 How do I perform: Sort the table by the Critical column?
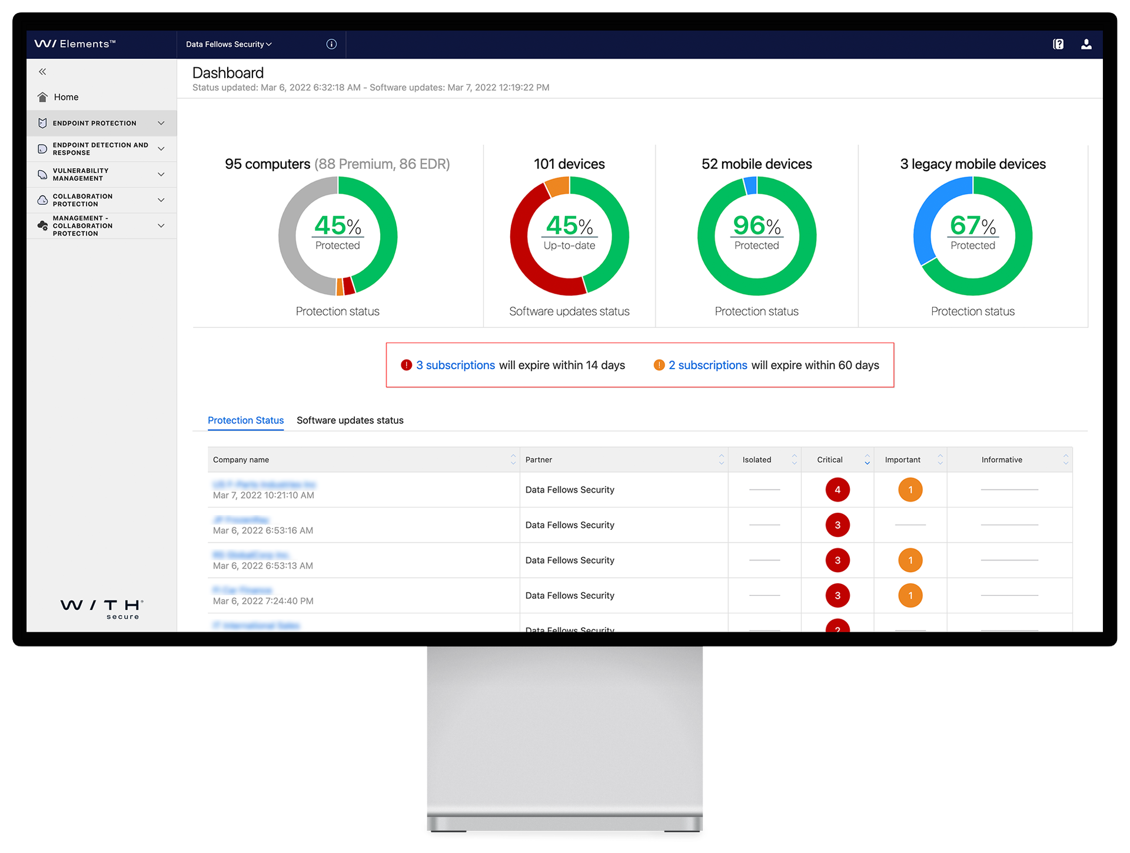click(866, 459)
